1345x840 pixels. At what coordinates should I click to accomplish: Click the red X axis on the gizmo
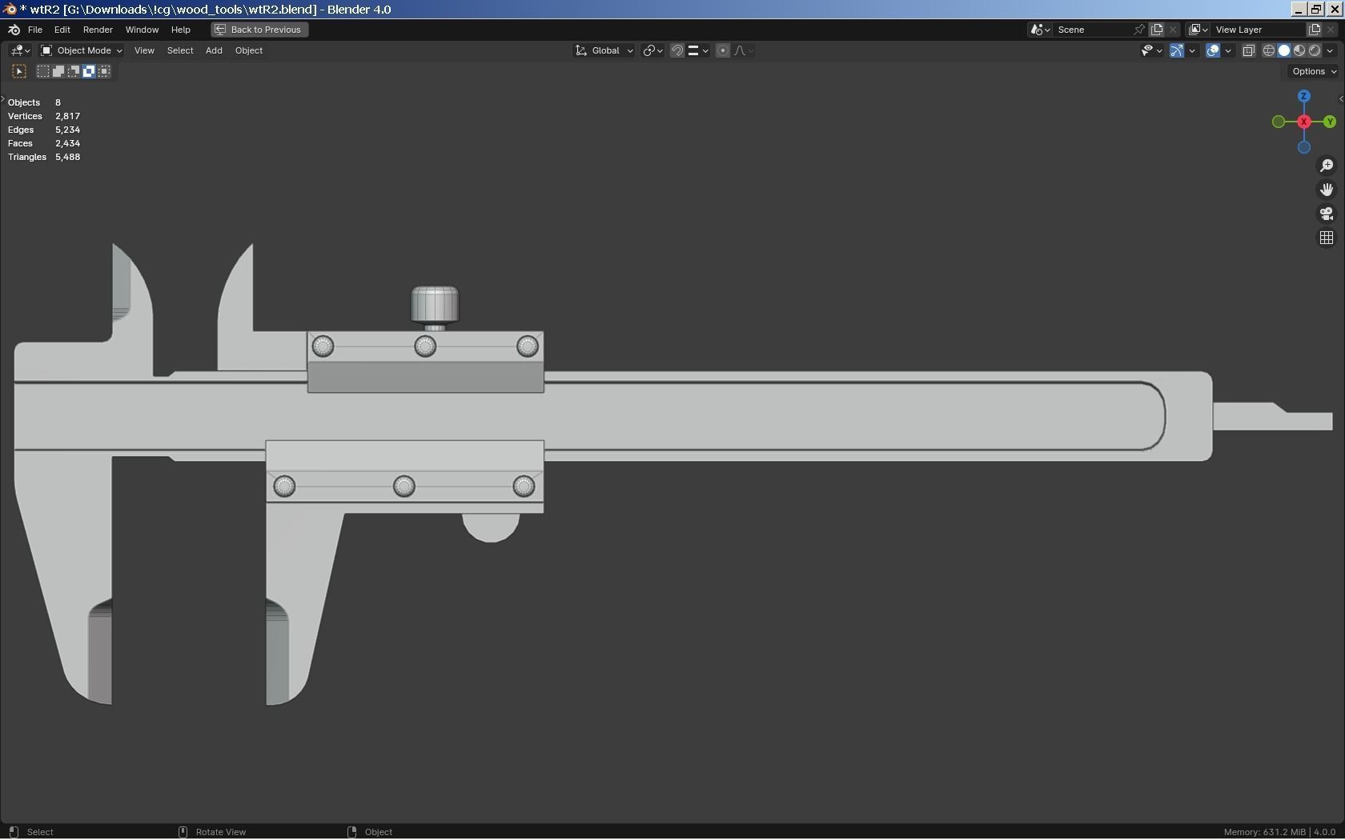(x=1303, y=122)
